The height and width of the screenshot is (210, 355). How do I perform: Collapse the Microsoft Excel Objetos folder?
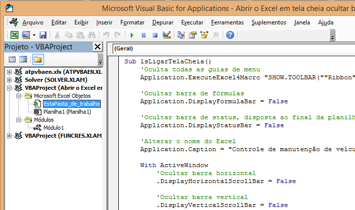click(18, 96)
